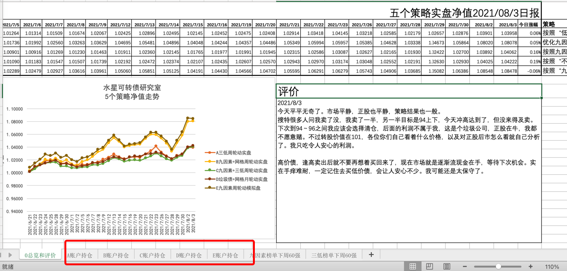Screen dimensions: 567x271
Task: Switch to the A账户持仓 sheet tab
Action: coord(80,255)
